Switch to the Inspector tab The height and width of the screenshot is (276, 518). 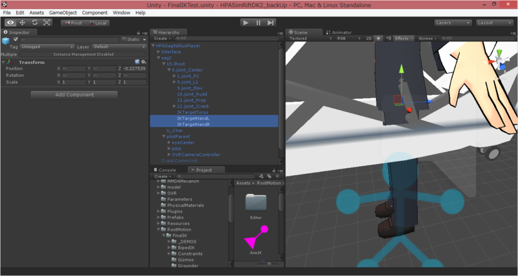coord(19,32)
